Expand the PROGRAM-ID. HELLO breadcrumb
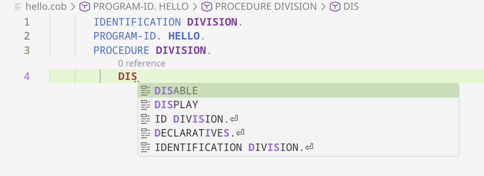This screenshot has width=484, height=176. pyautogui.click(x=141, y=7)
